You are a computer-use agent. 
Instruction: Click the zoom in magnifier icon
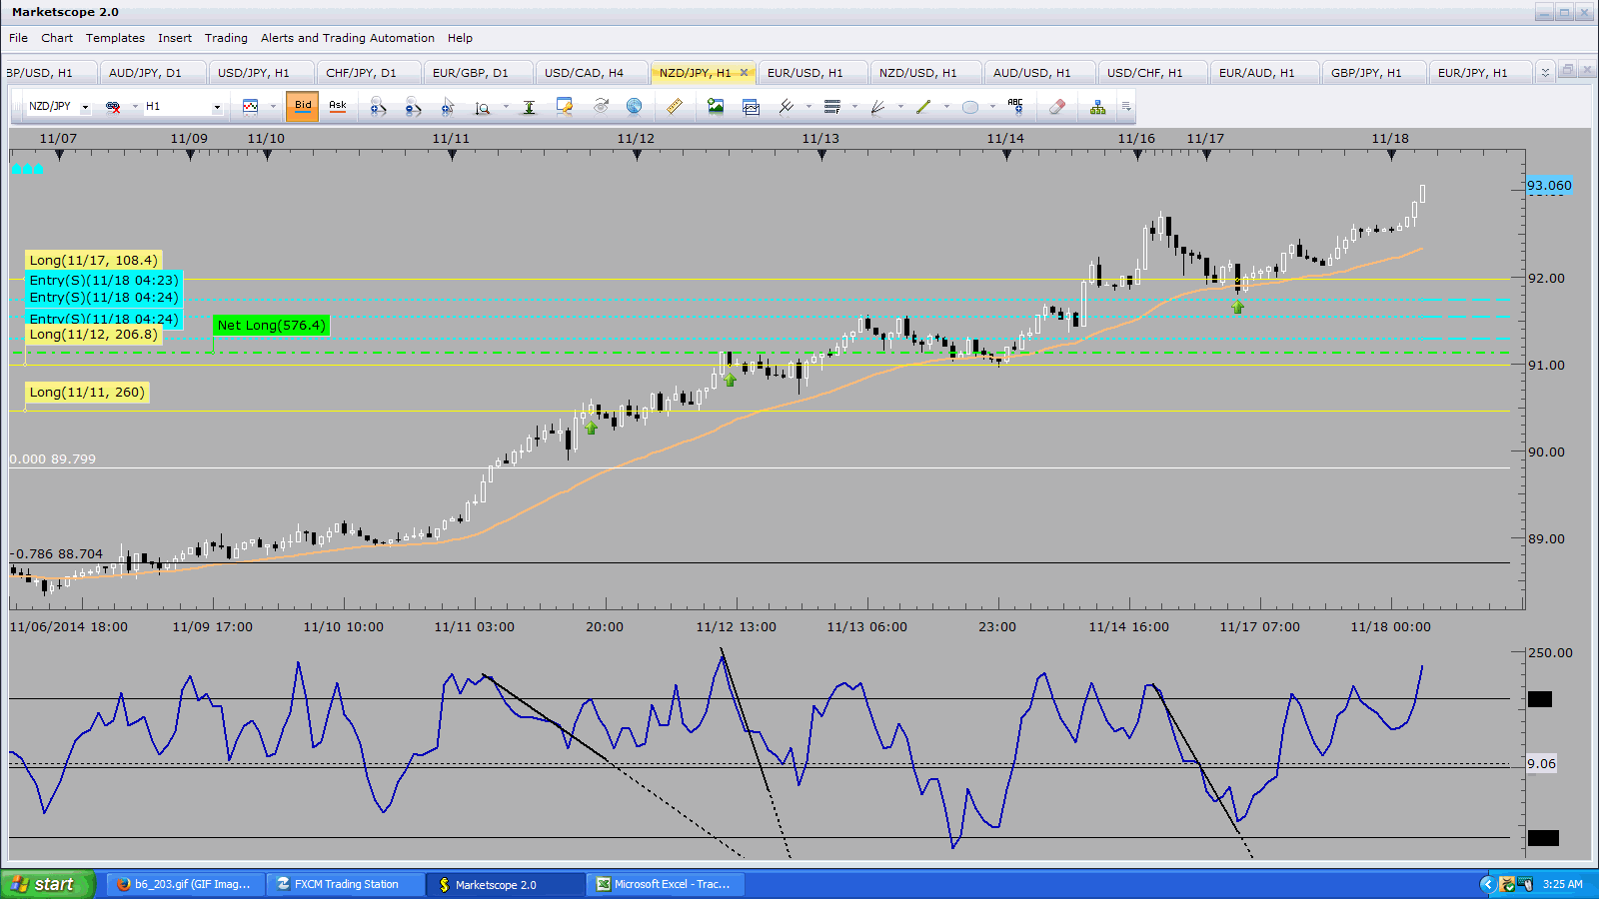tap(378, 107)
